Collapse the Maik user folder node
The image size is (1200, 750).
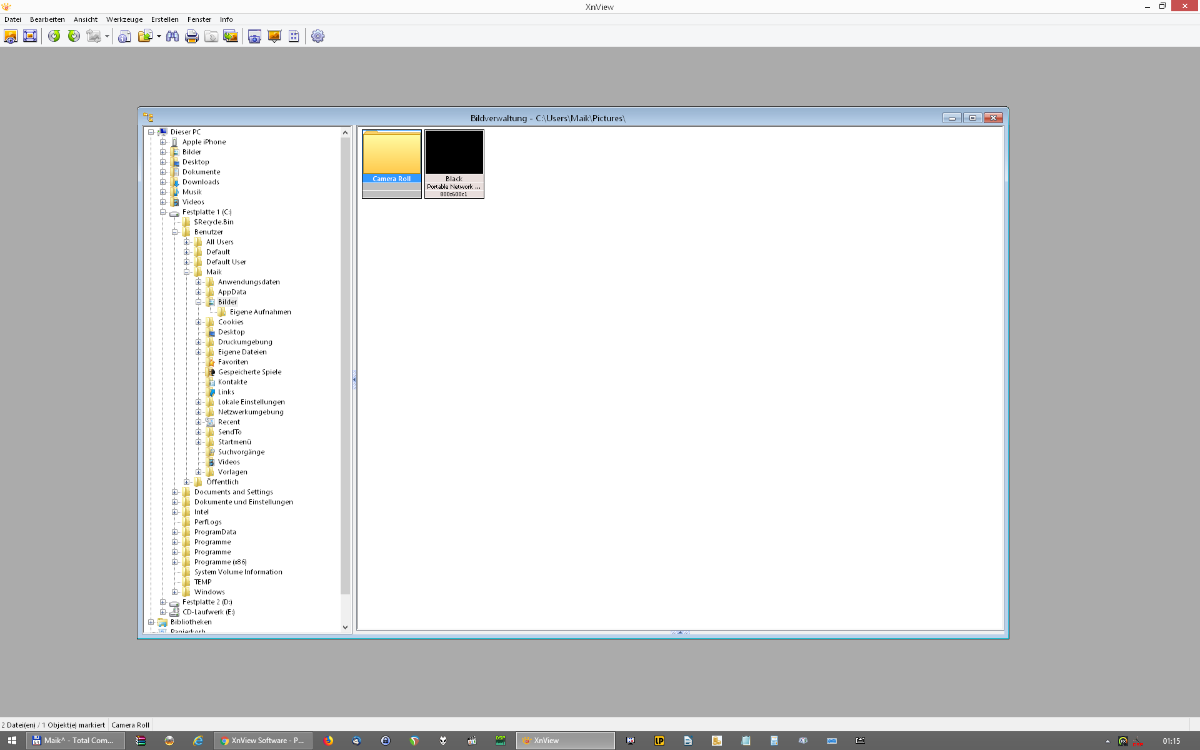(187, 272)
